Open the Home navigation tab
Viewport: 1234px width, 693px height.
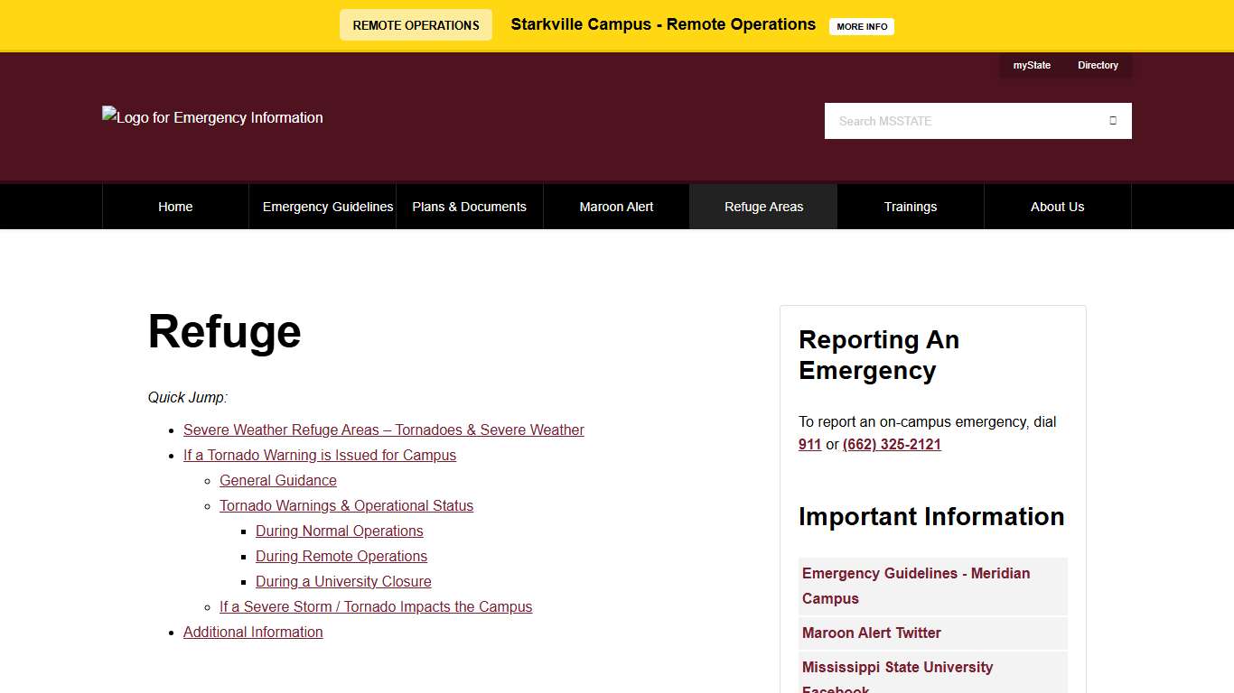click(175, 206)
